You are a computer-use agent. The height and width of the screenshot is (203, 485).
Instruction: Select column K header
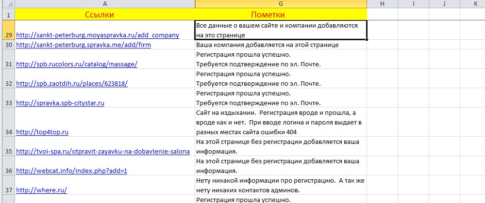coord(473,4)
